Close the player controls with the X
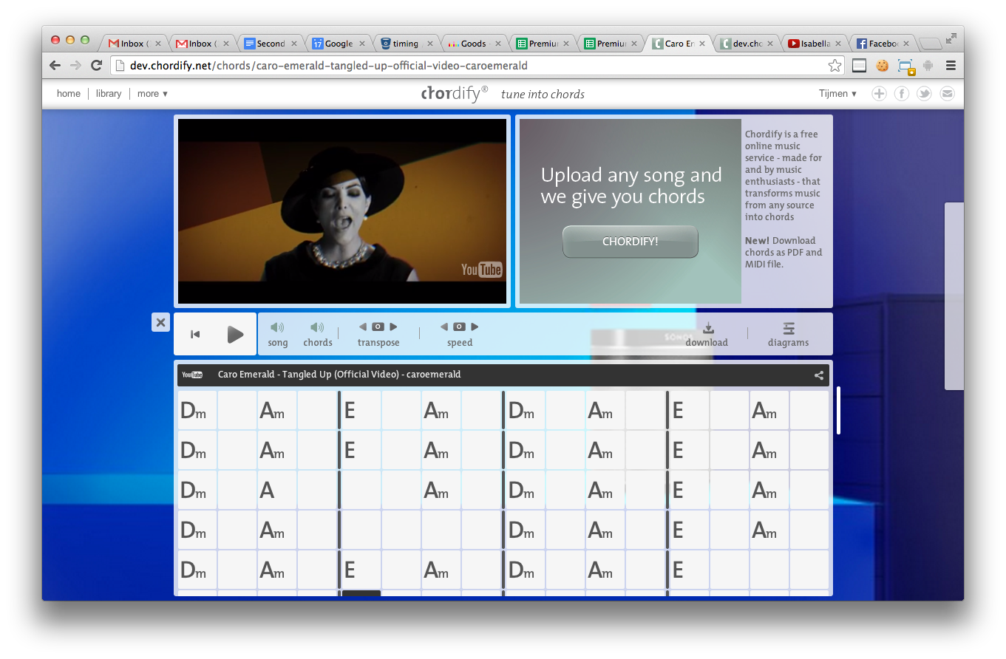1006x659 pixels. (x=160, y=322)
